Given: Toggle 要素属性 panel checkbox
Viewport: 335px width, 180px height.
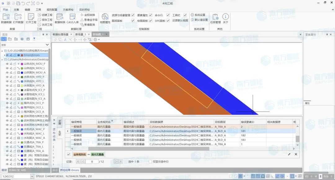Looking at the screenshot, I should 151,15.
